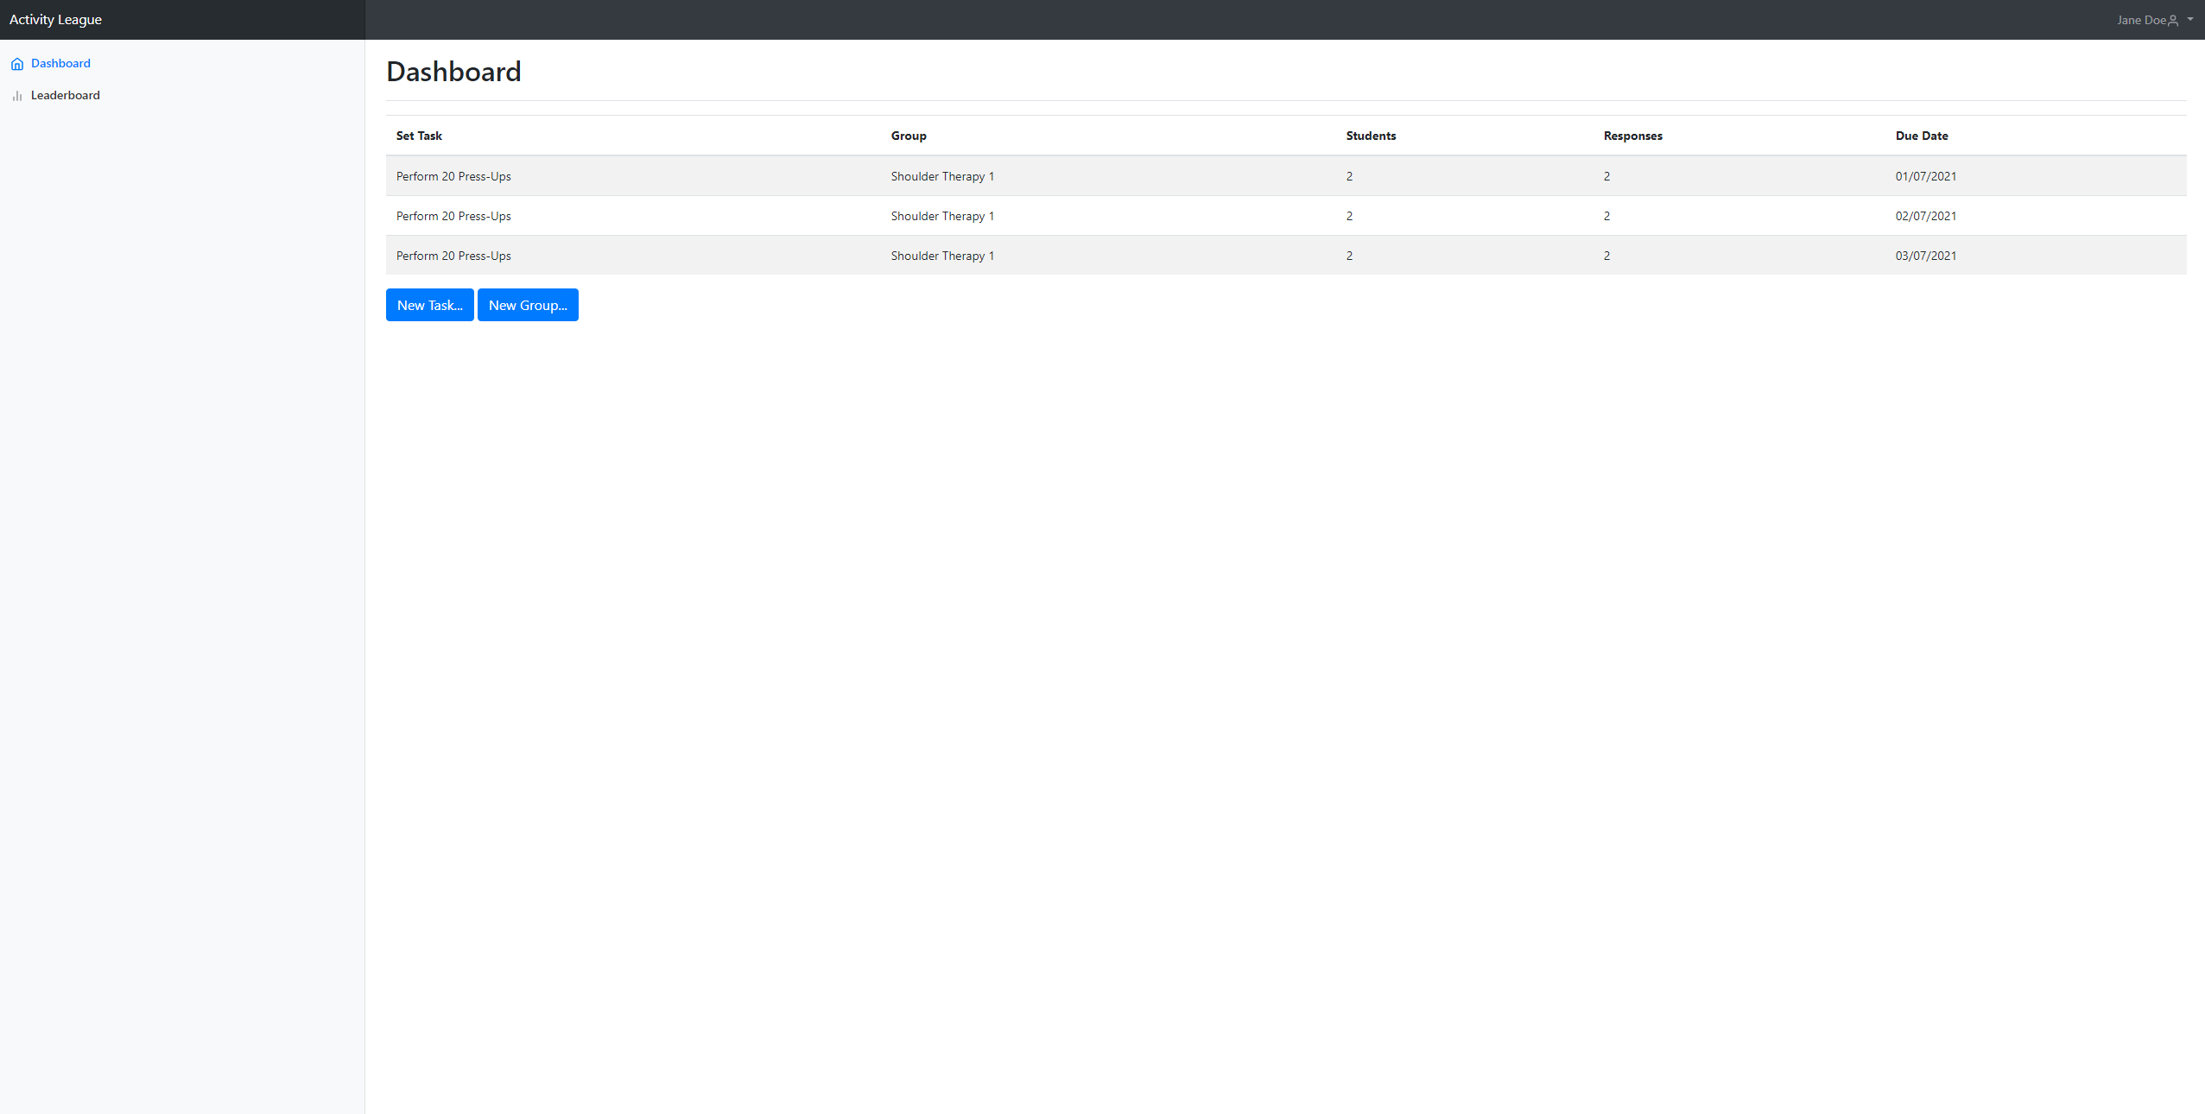Viewport: 2205px width, 1114px height.
Task: Click Shoulder Therapy 1 in the 02/07/2021 row
Action: click(942, 216)
